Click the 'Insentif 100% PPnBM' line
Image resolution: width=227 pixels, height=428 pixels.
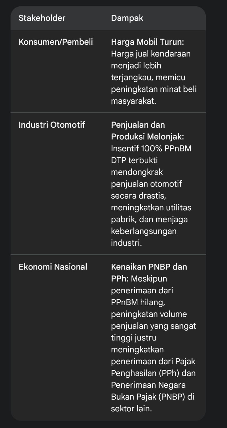[151, 148]
